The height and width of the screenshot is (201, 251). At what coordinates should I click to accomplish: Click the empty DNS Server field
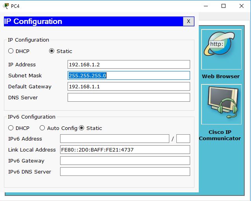coord(129,97)
